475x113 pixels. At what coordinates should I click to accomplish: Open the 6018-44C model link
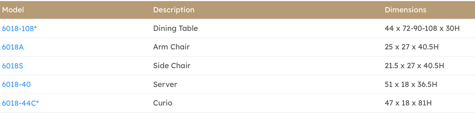click(19, 103)
